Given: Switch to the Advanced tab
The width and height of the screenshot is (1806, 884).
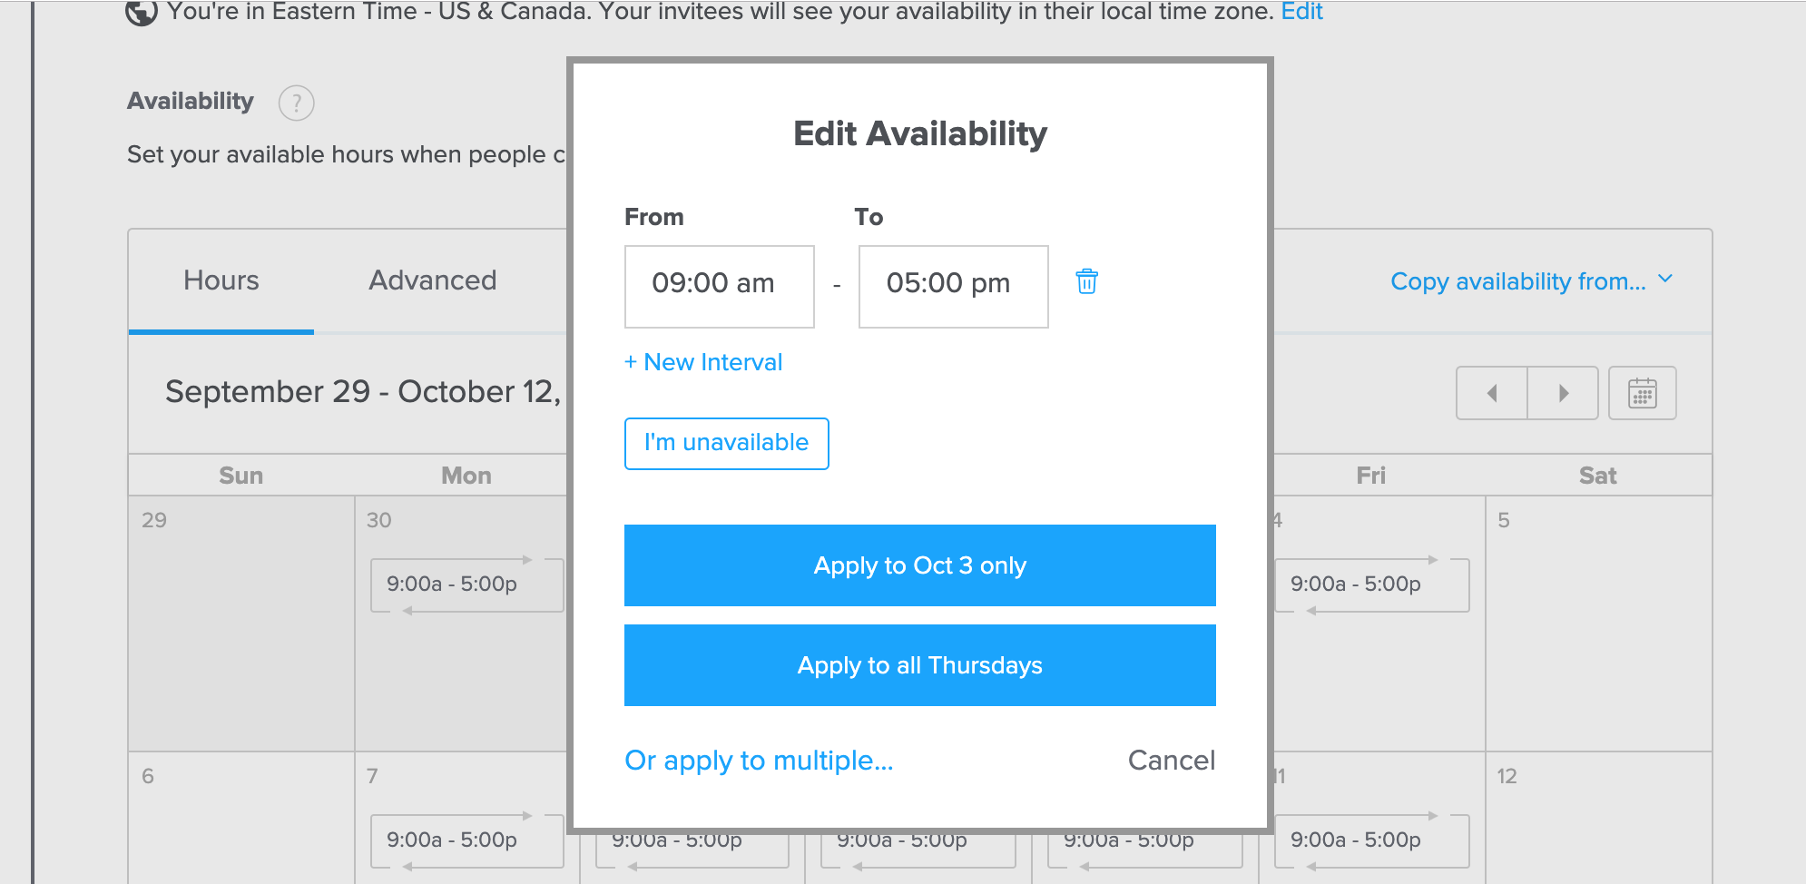Looking at the screenshot, I should click(432, 280).
